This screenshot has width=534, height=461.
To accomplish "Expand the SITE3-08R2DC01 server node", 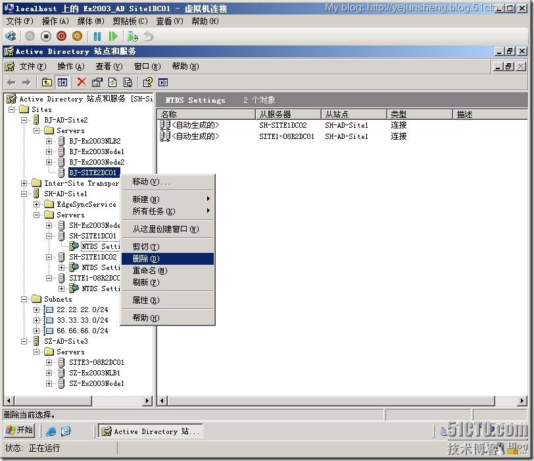I will click(49, 362).
